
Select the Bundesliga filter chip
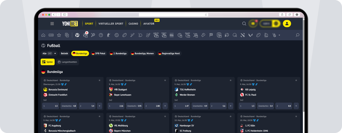(x=80, y=53)
